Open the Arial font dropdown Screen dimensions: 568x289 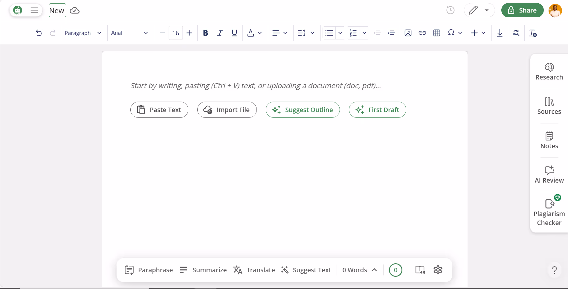pos(129,33)
